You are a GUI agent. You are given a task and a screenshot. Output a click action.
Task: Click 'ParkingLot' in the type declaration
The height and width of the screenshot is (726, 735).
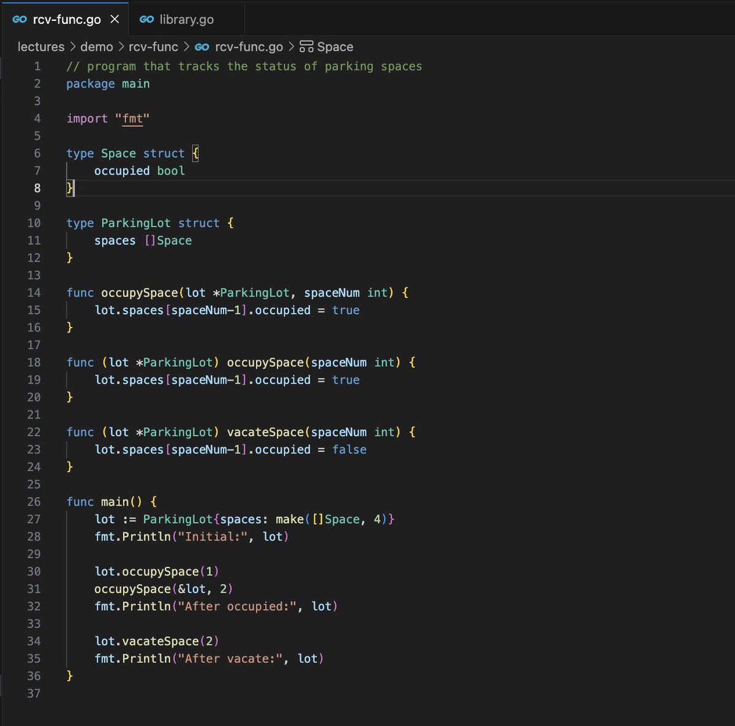[x=136, y=223]
